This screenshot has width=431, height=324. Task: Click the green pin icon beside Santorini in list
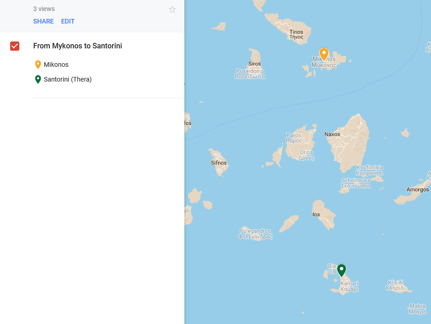pyautogui.click(x=38, y=79)
